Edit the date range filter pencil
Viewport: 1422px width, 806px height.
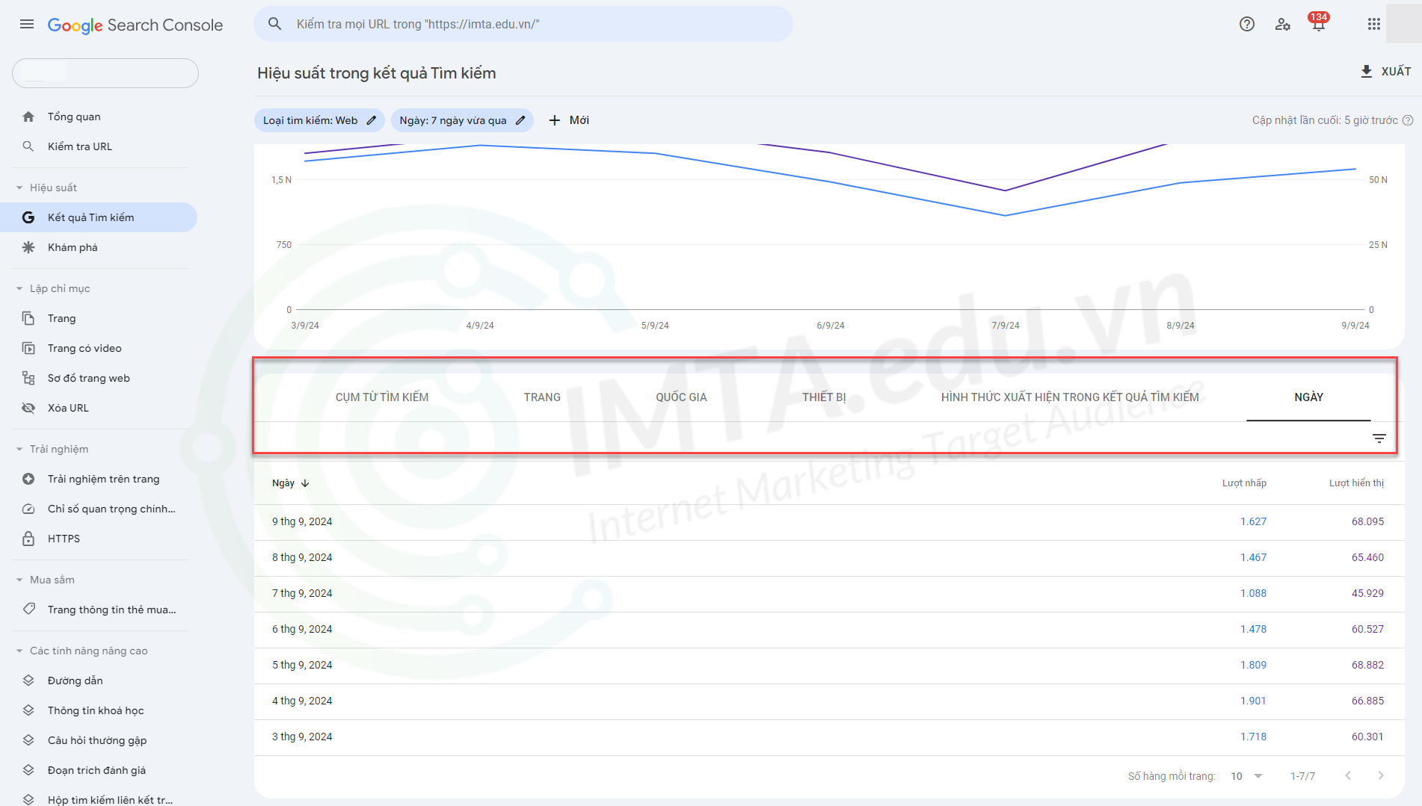[520, 120]
